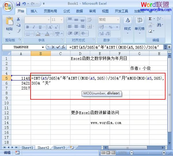Click the Font Color letter A icon

tap(47, 34)
